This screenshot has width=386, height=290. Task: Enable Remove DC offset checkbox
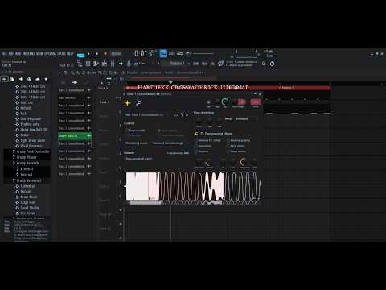[x=196, y=140]
